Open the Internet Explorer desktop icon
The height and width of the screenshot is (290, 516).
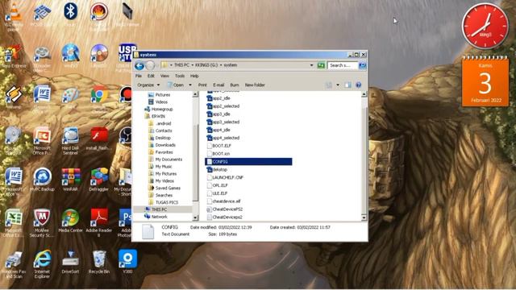pos(42,264)
